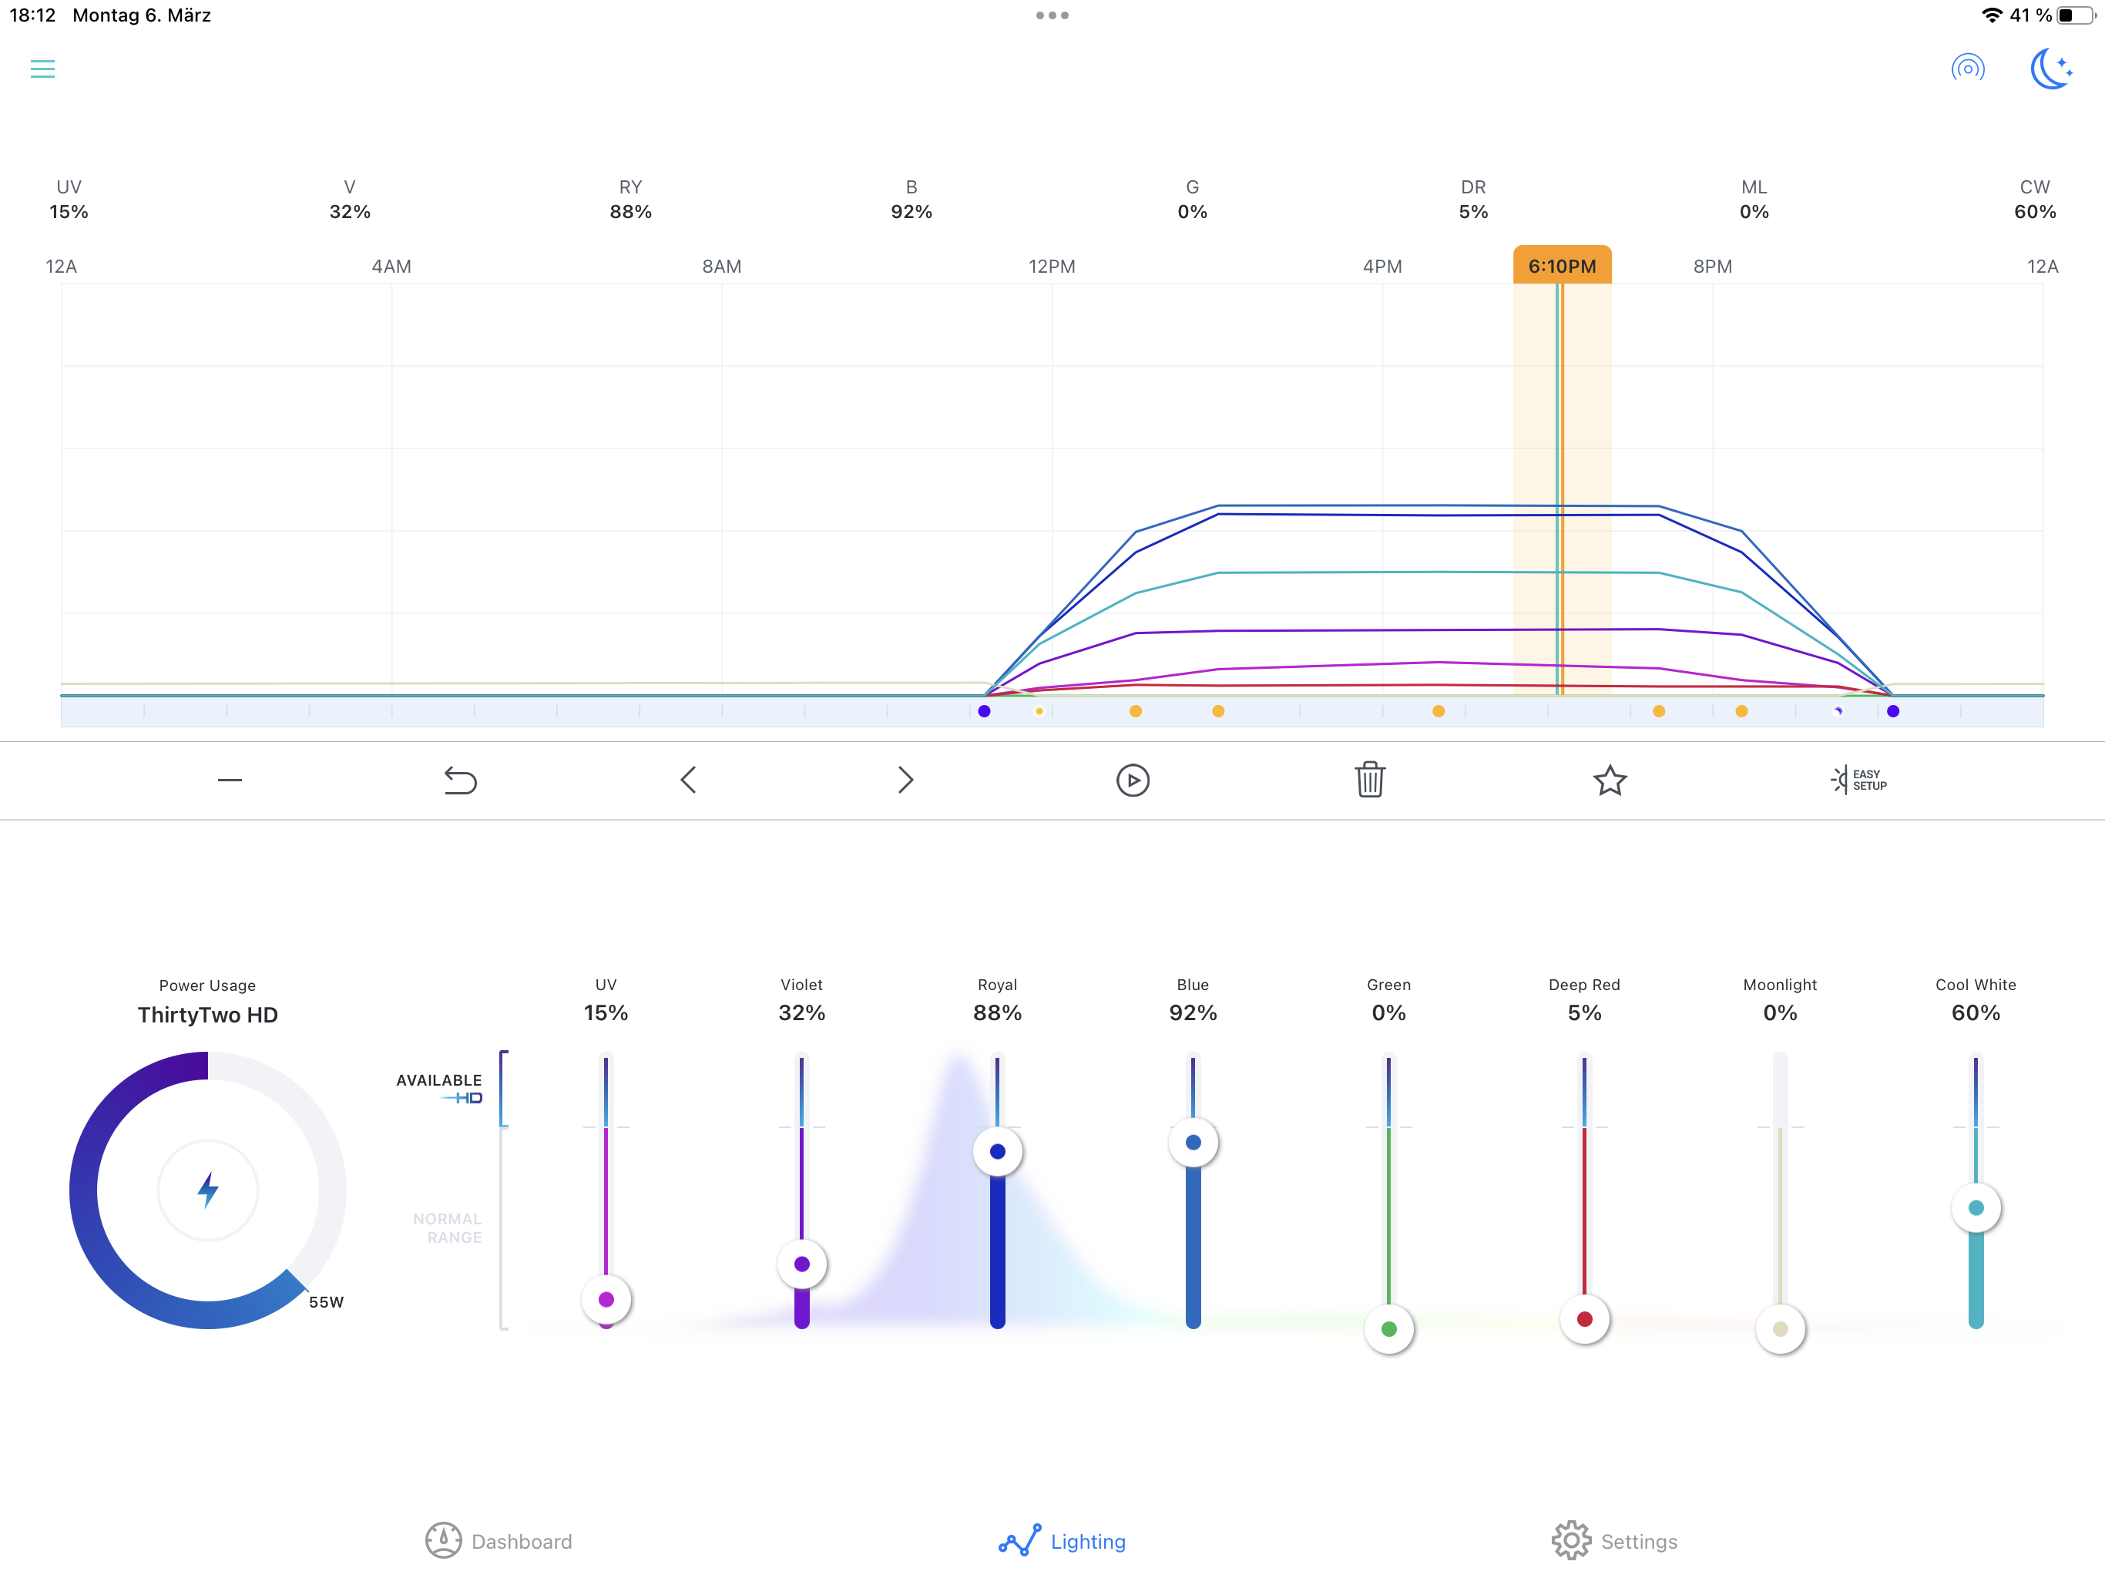Tap the power usage lightning icon
2105x1578 pixels.
click(207, 1190)
